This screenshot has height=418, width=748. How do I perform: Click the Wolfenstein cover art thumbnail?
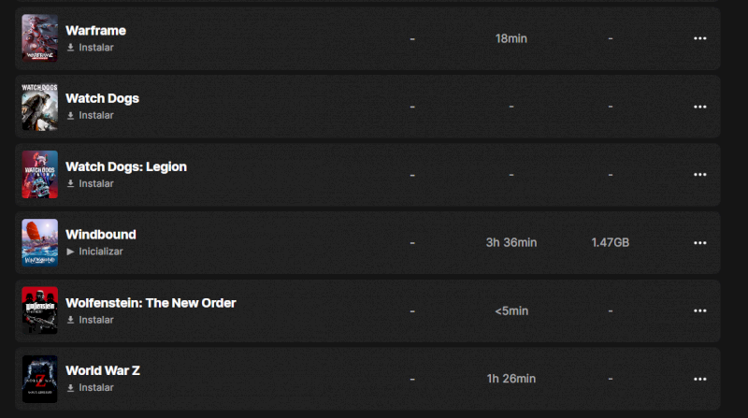tap(40, 311)
